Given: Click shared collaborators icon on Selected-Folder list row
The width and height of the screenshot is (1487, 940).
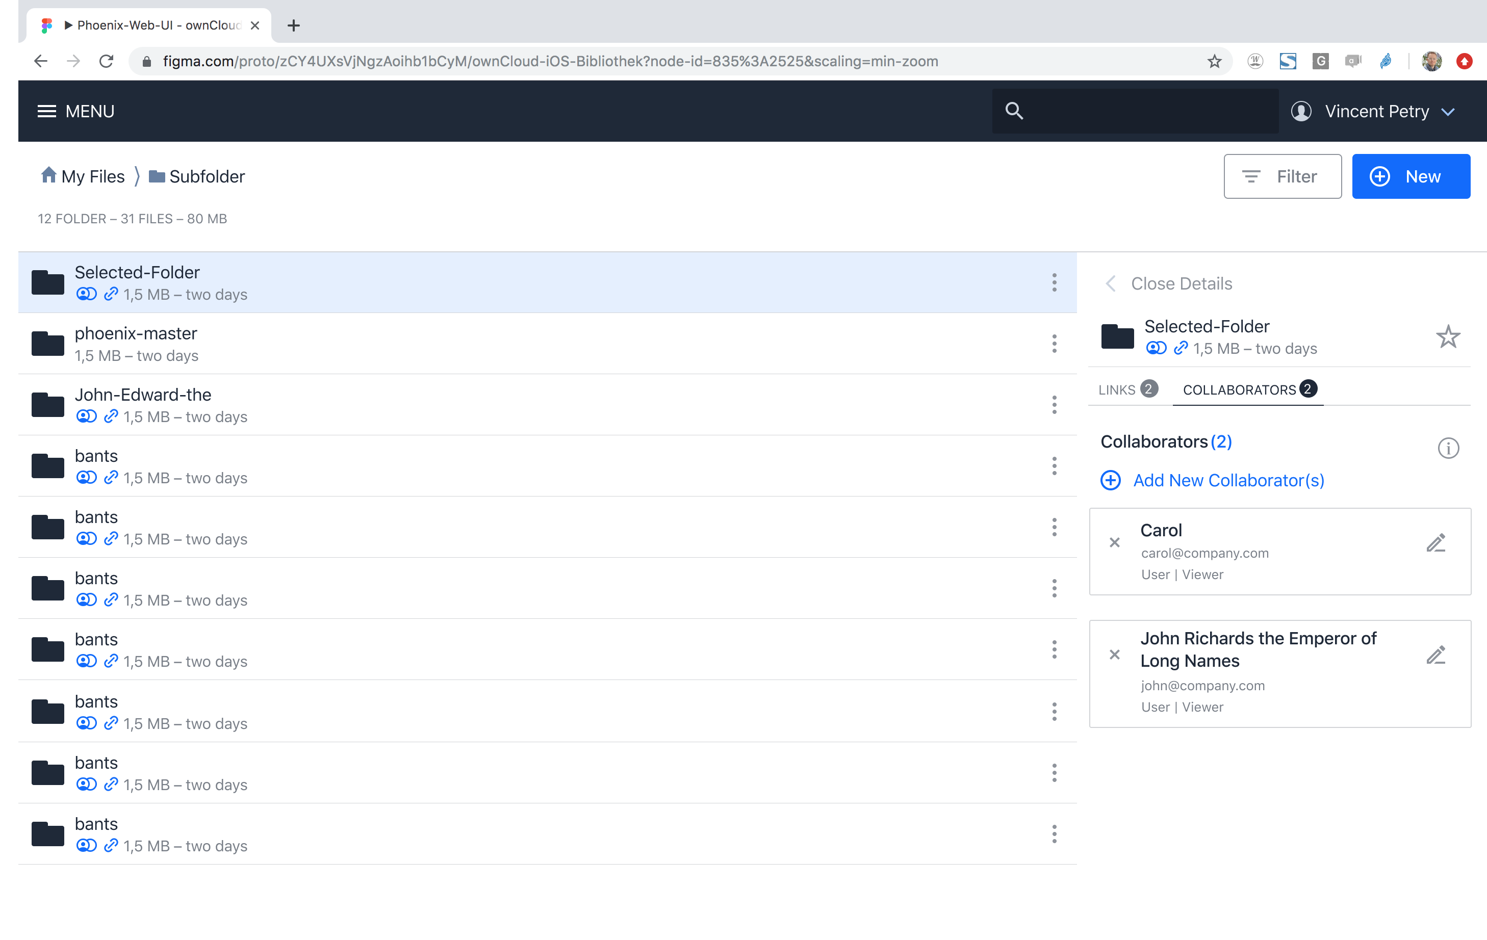Looking at the screenshot, I should coord(87,295).
